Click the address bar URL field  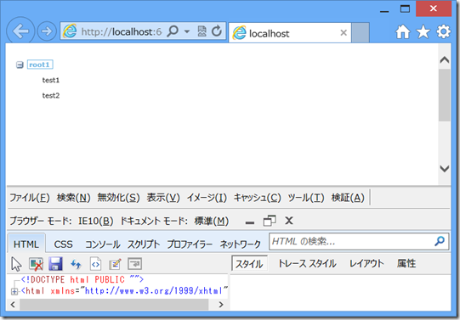coord(121,31)
